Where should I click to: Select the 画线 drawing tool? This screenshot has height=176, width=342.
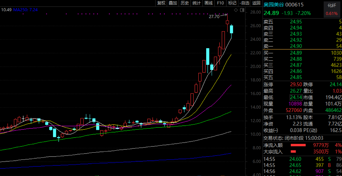208,3
